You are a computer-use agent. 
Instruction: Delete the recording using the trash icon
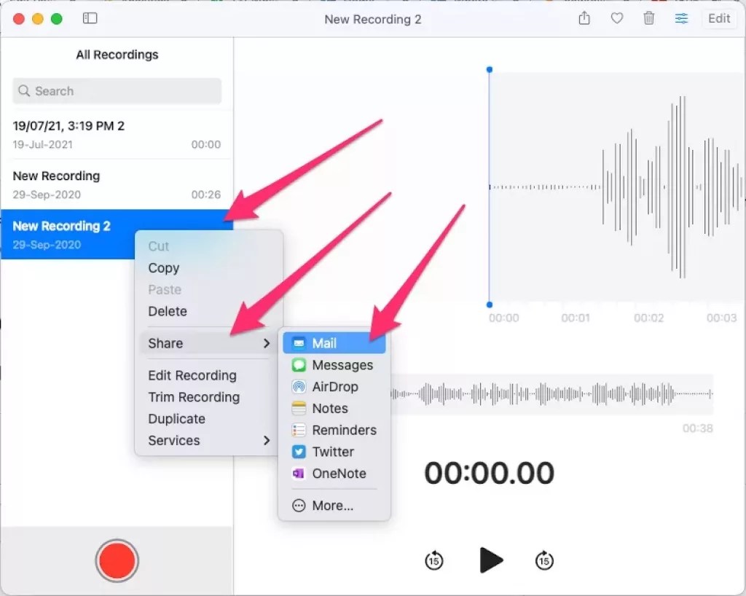648,19
